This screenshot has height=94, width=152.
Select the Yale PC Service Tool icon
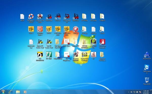pos(49,44)
